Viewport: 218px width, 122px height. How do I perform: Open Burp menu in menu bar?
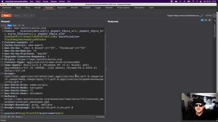(32, 1)
